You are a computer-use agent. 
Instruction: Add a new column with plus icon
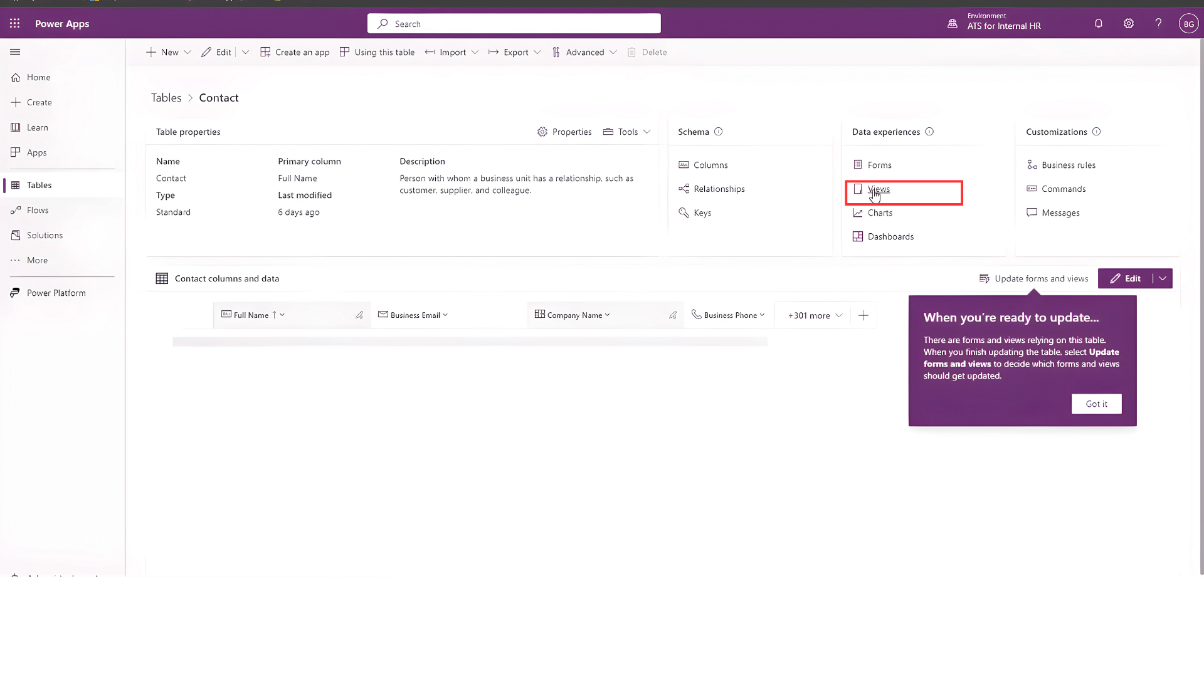[x=863, y=315]
